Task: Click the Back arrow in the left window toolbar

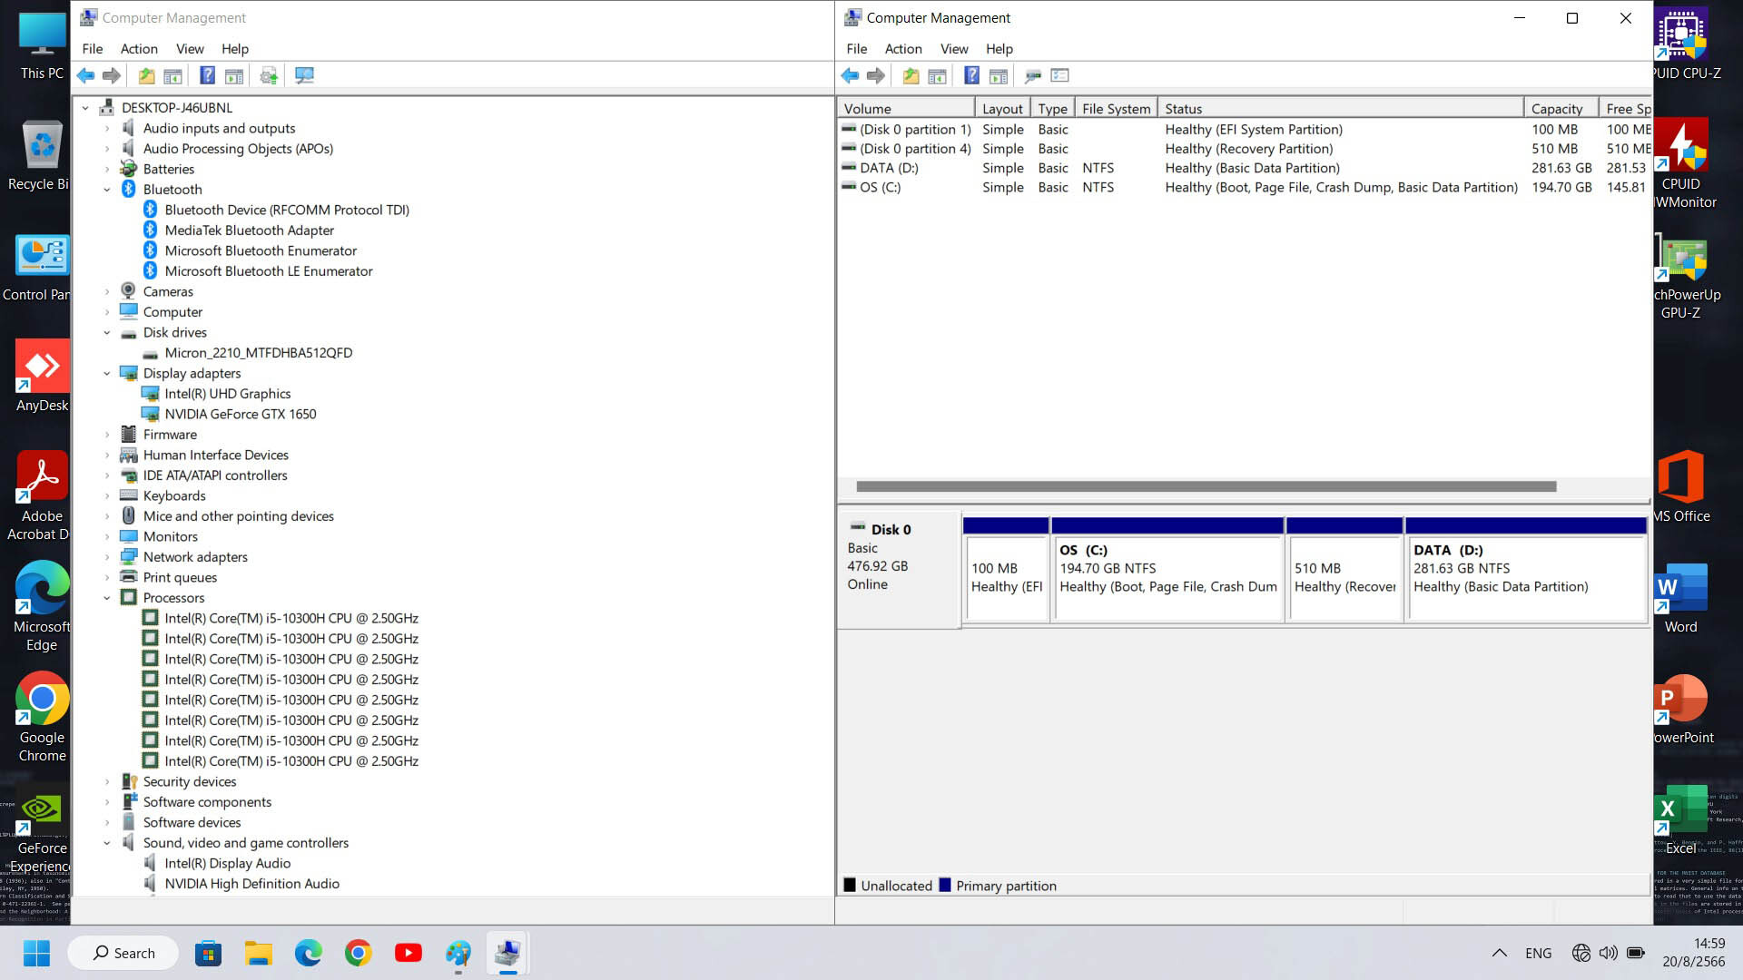Action: tap(85, 75)
